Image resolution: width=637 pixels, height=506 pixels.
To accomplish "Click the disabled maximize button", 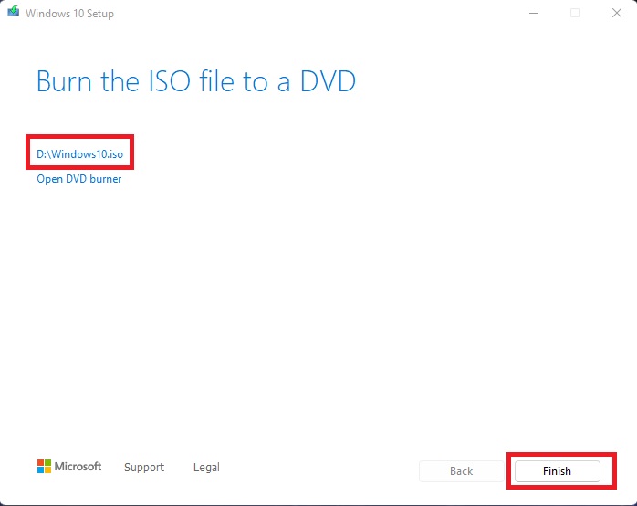I will pos(575,13).
